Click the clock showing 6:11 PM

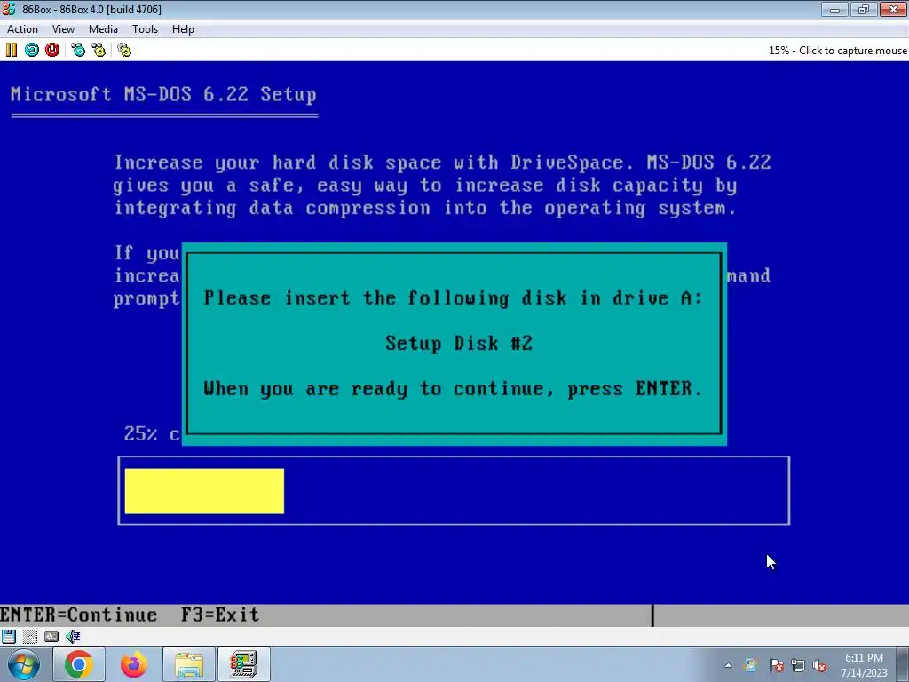tap(864, 665)
